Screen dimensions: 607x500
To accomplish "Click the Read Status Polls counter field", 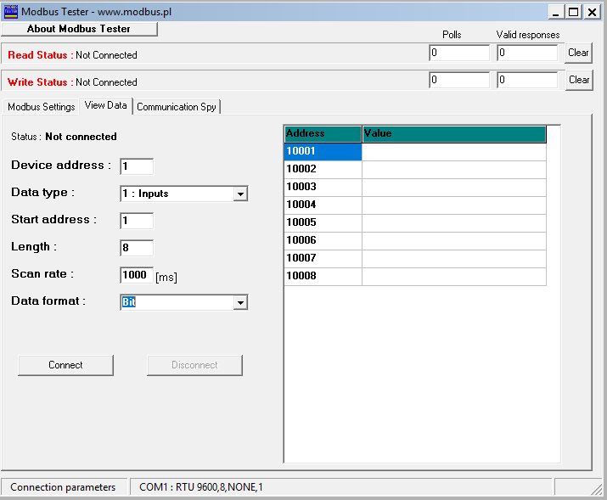I will [x=459, y=53].
